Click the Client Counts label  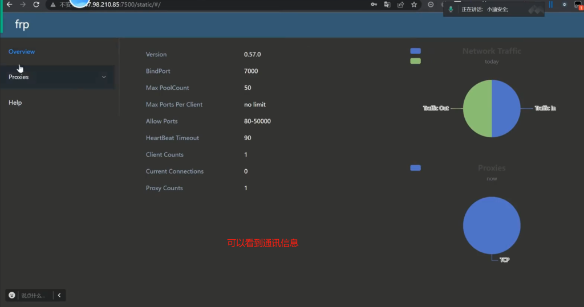point(165,155)
